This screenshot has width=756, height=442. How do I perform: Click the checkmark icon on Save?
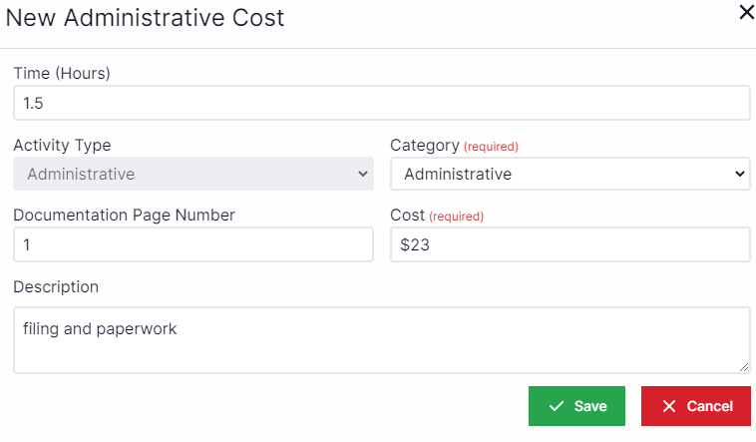pyautogui.click(x=557, y=406)
